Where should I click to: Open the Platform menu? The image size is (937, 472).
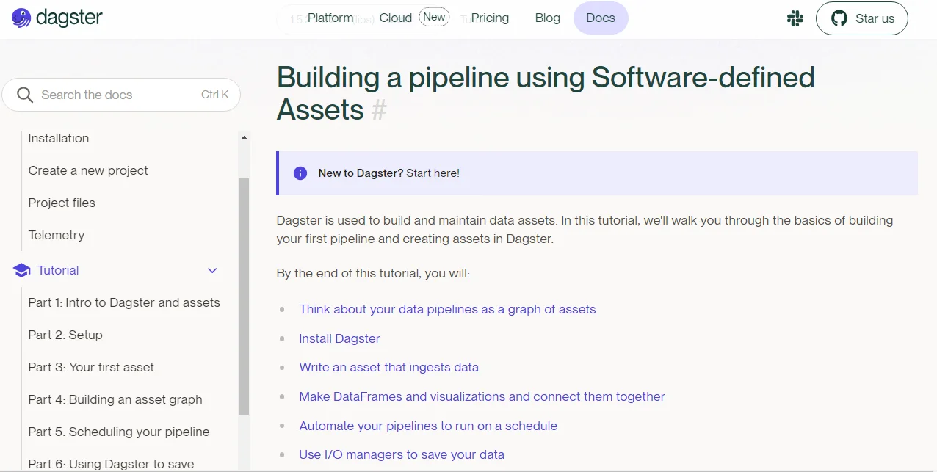tap(330, 18)
